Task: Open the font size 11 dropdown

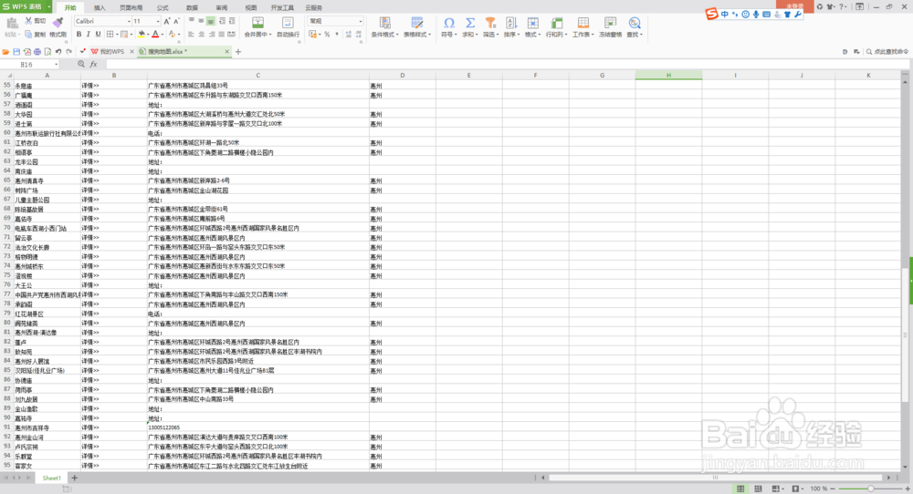Action: [157, 21]
